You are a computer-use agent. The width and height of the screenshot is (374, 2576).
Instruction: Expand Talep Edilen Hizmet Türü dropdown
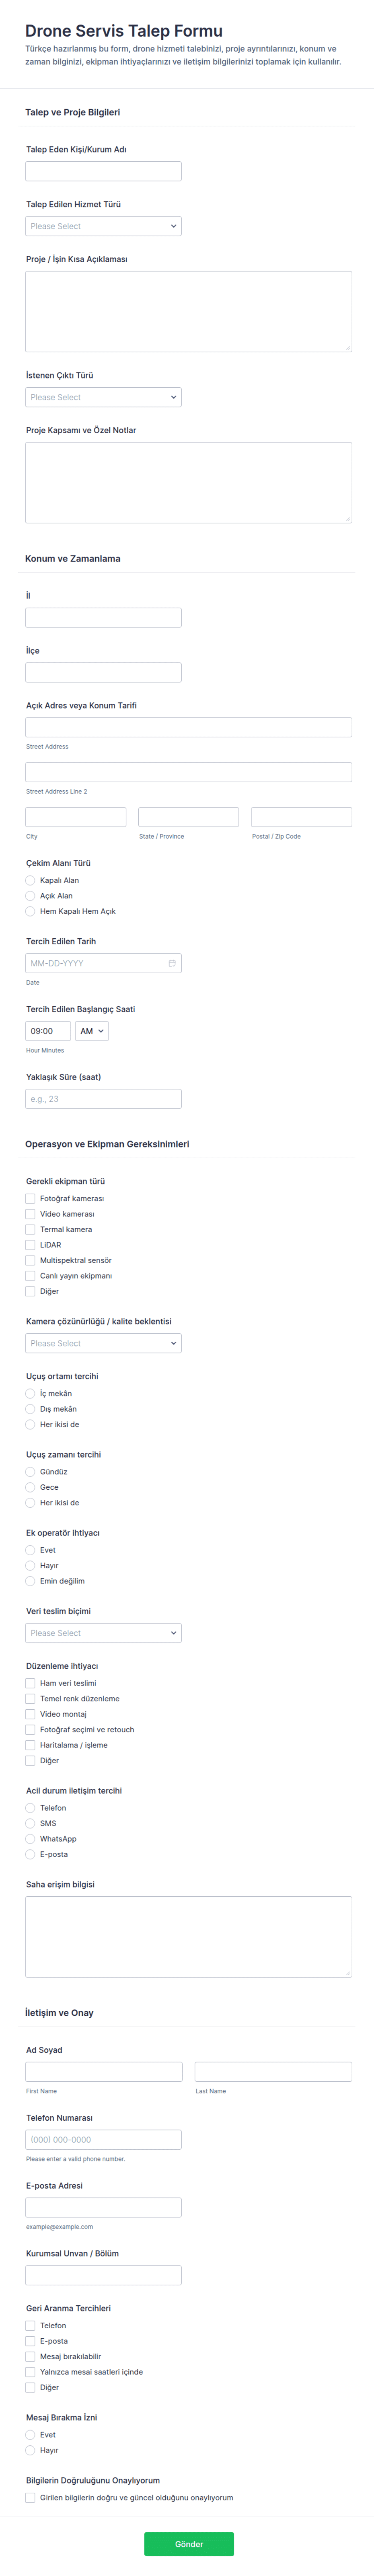(103, 226)
